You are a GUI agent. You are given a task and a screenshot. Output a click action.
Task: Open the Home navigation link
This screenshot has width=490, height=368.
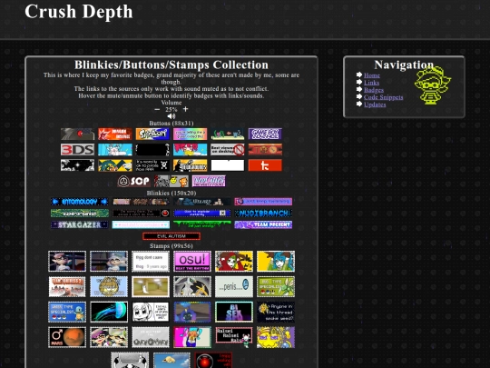[372, 75]
